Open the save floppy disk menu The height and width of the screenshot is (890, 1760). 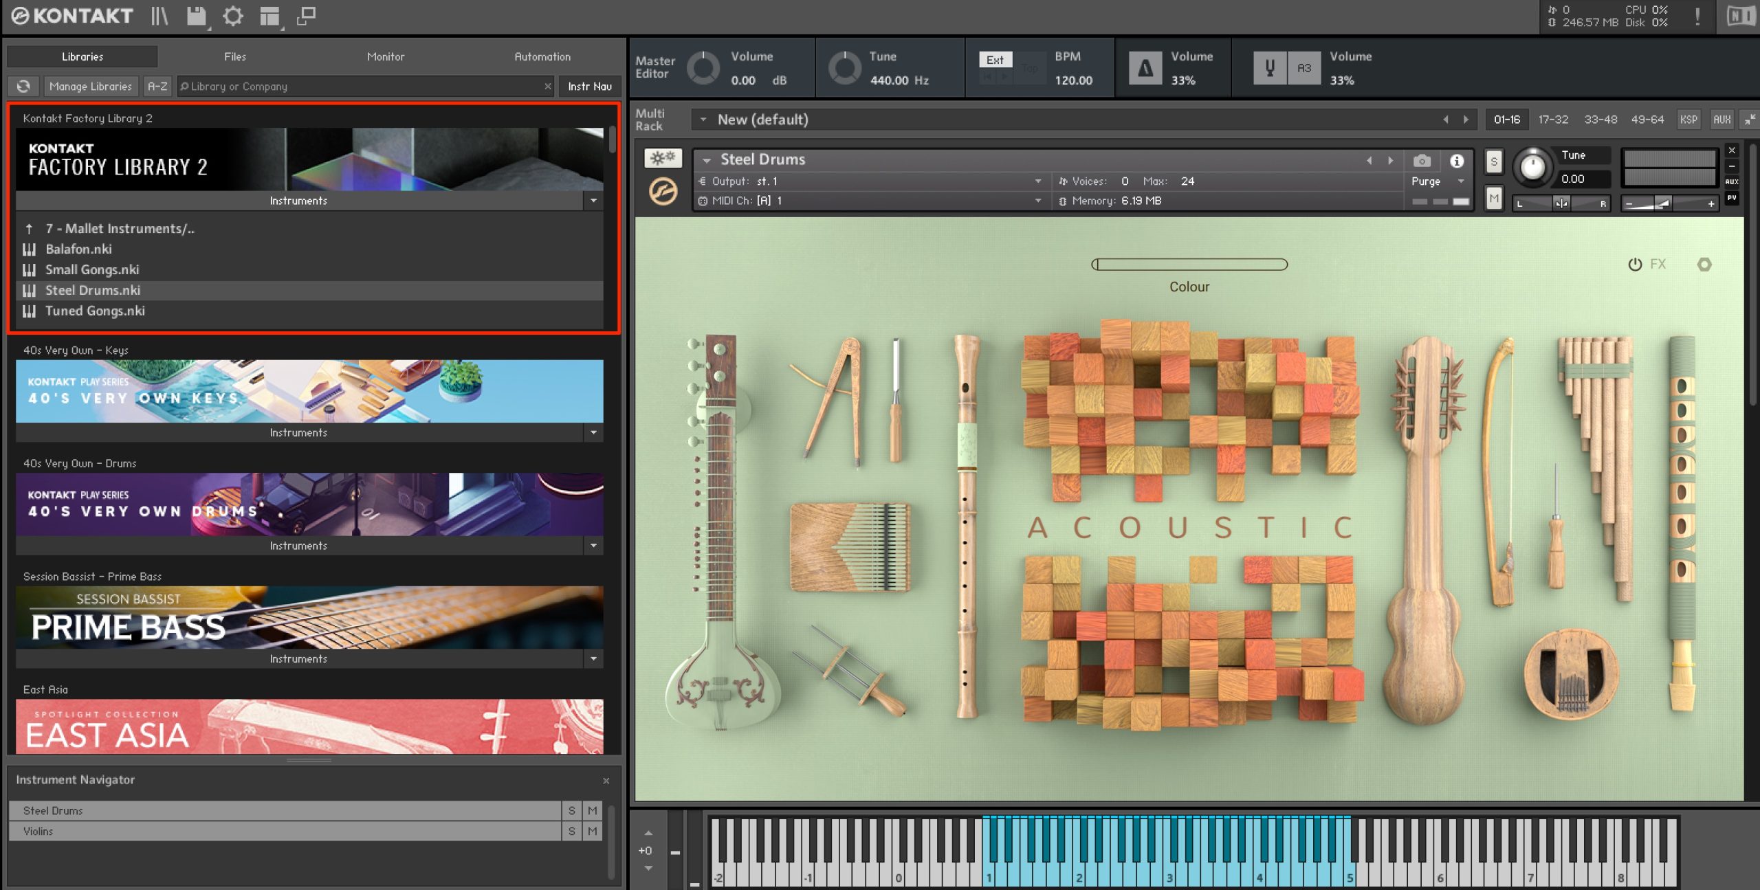(197, 16)
